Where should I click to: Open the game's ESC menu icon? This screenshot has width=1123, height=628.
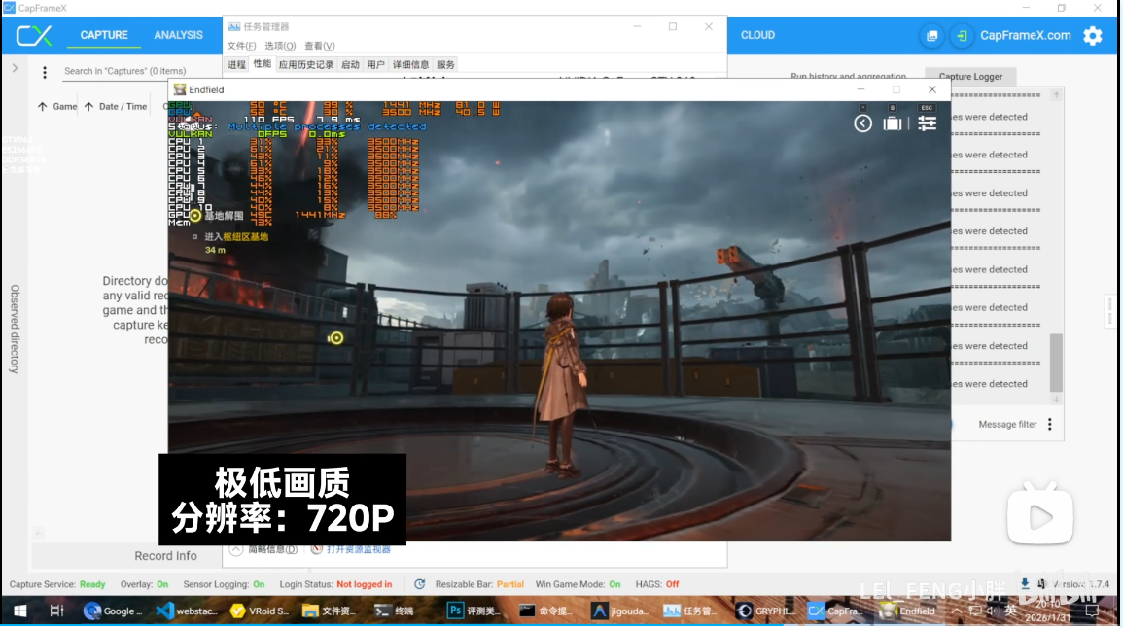pos(927,123)
